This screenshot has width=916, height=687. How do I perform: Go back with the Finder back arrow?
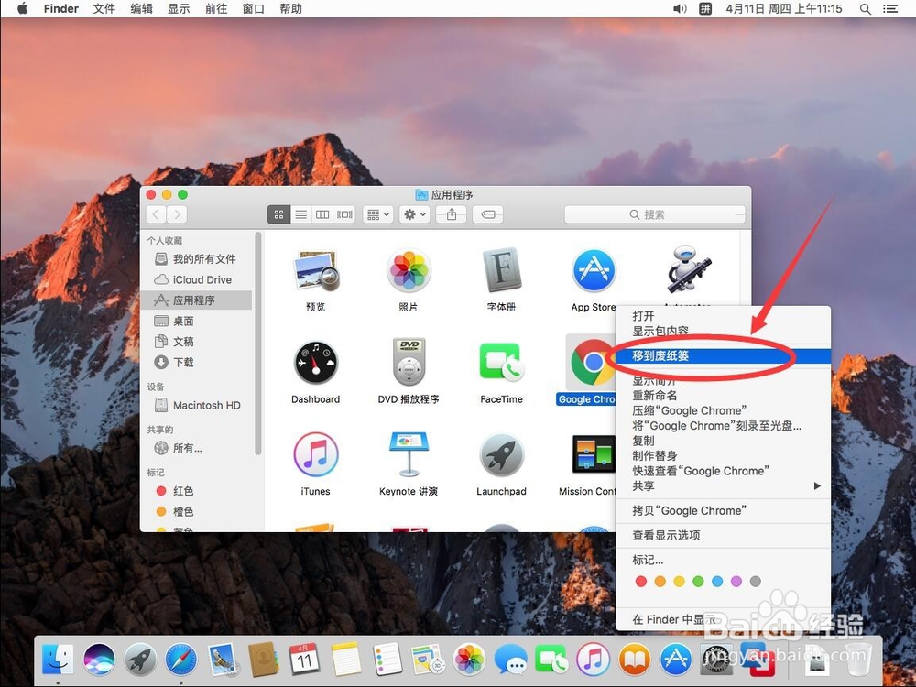click(156, 214)
